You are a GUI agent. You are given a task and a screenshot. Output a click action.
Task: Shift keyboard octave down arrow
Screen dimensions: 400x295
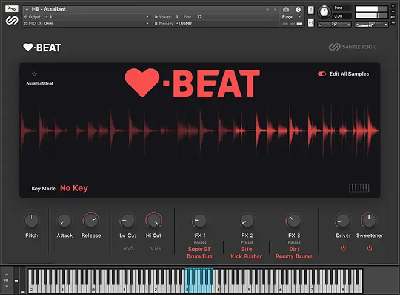click(x=7, y=287)
